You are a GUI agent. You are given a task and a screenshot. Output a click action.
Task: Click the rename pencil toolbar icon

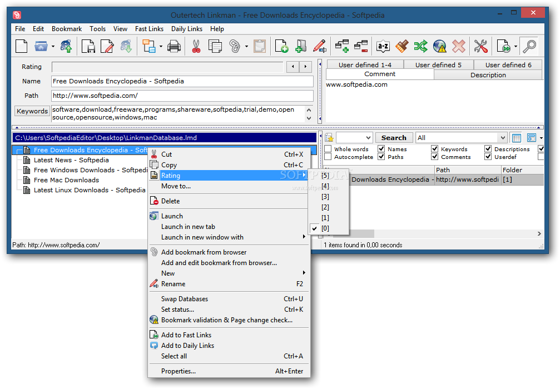pyautogui.click(x=320, y=46)
